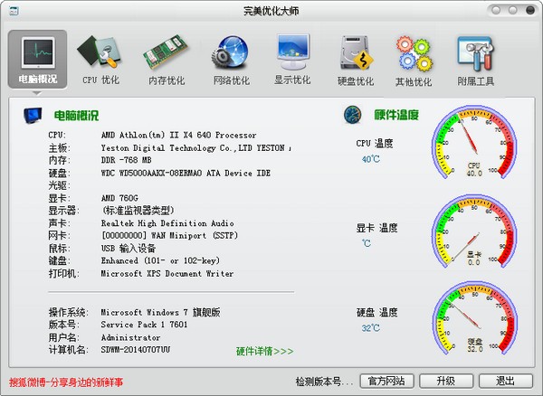Select the 电脑概况 overview icon

(x=37, y=59)
